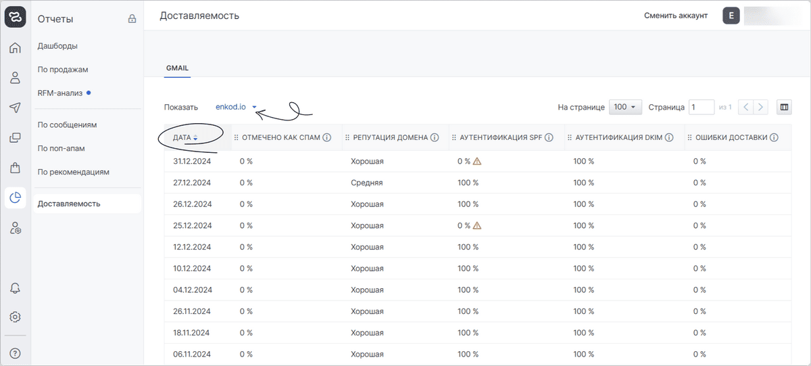Click info icon next to Отмечено как спам
Screen dimensions: 811x366
pos(326,137)
